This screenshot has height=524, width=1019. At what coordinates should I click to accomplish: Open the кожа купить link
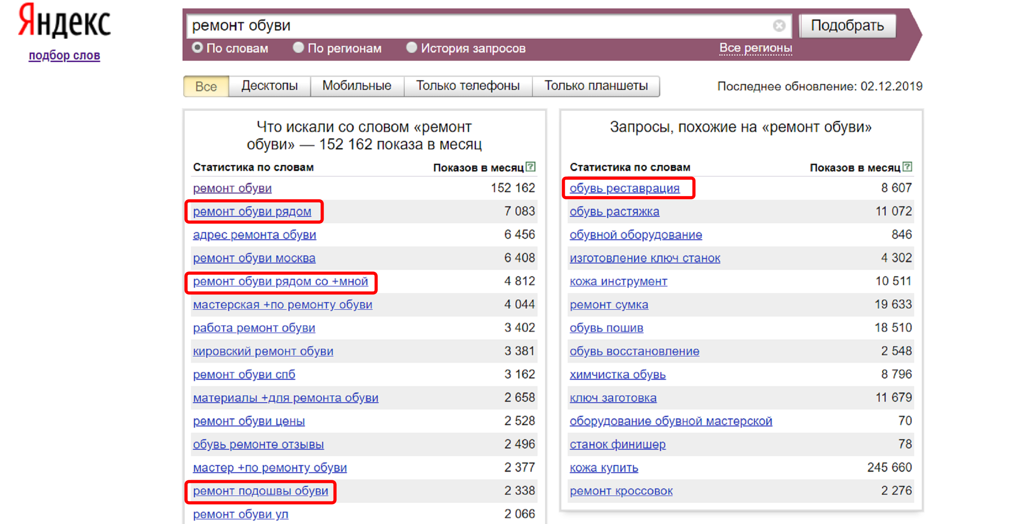coord(604,468)
